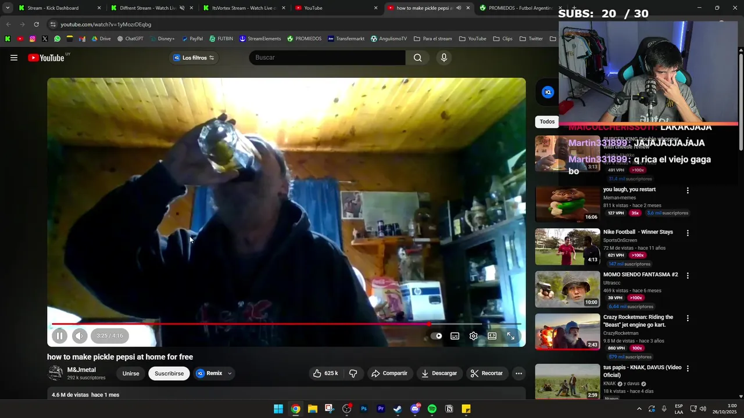Open Steam from the taskbar
The image size is (744, 418).
[398, 409]
